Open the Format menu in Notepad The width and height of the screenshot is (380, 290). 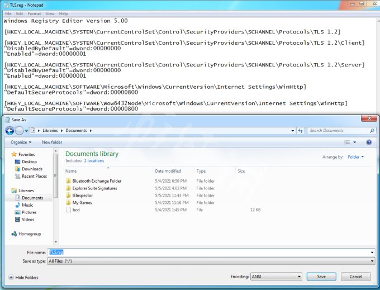(34, 13)
